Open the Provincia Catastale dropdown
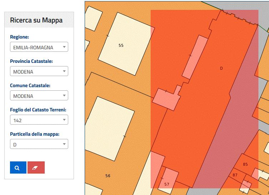This screenshot has width=269, height=195. click(39, 71)
